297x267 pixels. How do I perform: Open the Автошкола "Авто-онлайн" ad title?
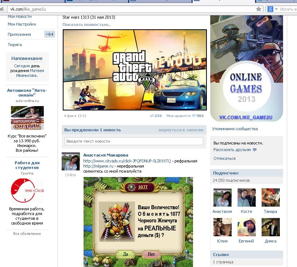coord(27,93)
